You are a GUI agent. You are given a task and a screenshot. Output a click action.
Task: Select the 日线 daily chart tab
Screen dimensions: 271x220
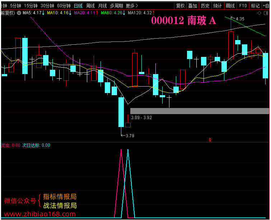point(78,6)
